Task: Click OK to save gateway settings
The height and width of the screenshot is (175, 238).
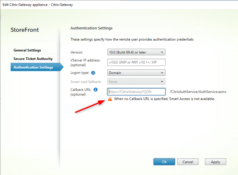Action: [164, 161]
